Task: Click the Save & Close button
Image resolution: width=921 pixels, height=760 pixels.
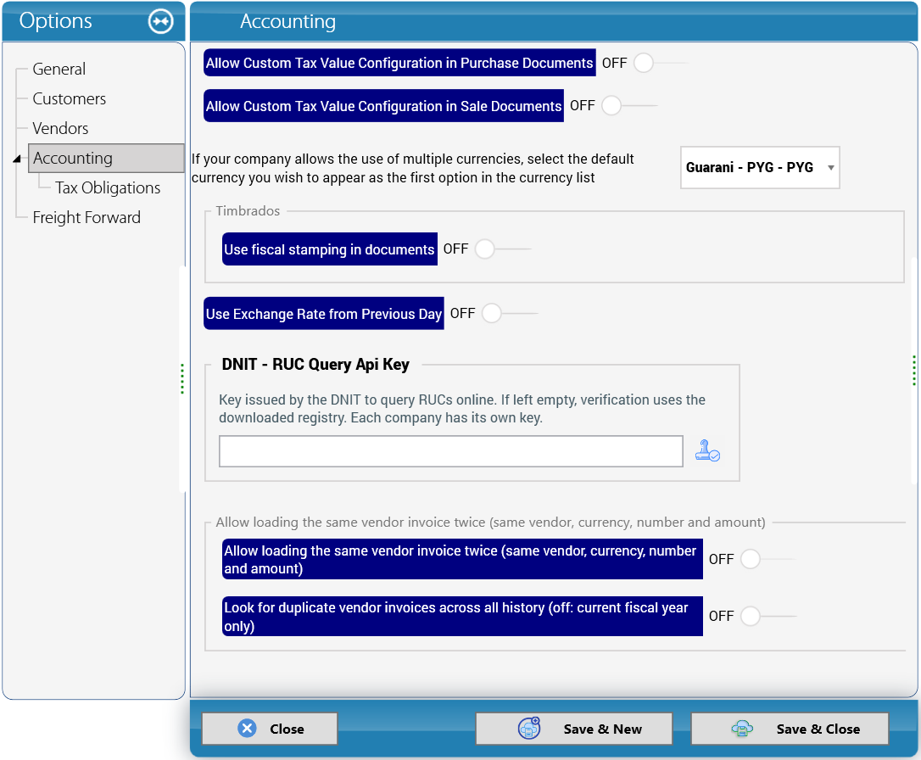Action: [790, 729]
